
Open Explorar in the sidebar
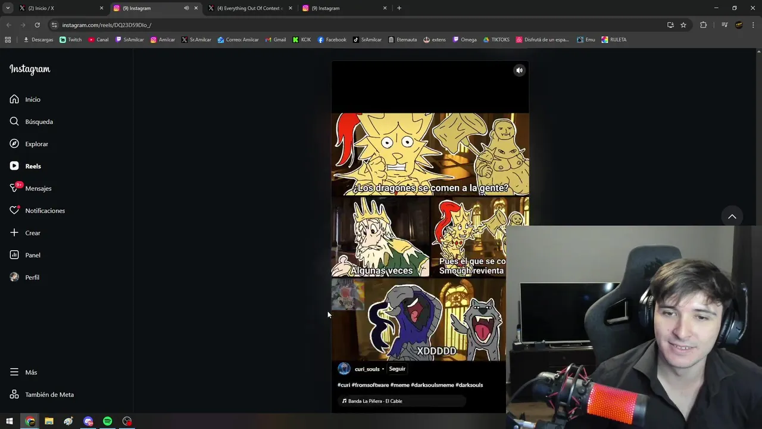click(29, 144)
